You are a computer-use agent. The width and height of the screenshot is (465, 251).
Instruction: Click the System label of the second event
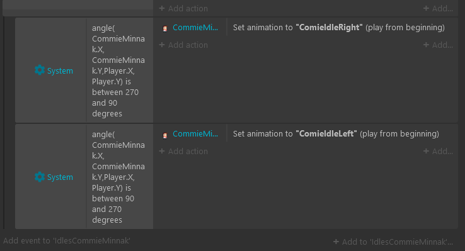60,177
